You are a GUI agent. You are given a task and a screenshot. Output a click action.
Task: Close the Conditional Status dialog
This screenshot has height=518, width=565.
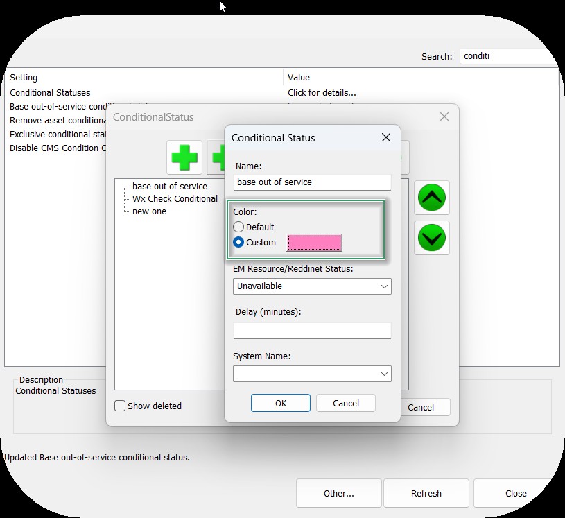386,137
